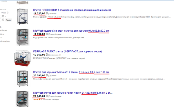Image resolution: width=174 pixels, height=107 pixels.
Task: Tick the checkbox next to 10 000
Action: pos(8,12)
